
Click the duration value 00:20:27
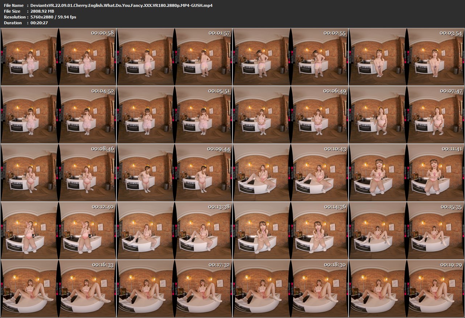pyautogui.click(x=39, y=23)
